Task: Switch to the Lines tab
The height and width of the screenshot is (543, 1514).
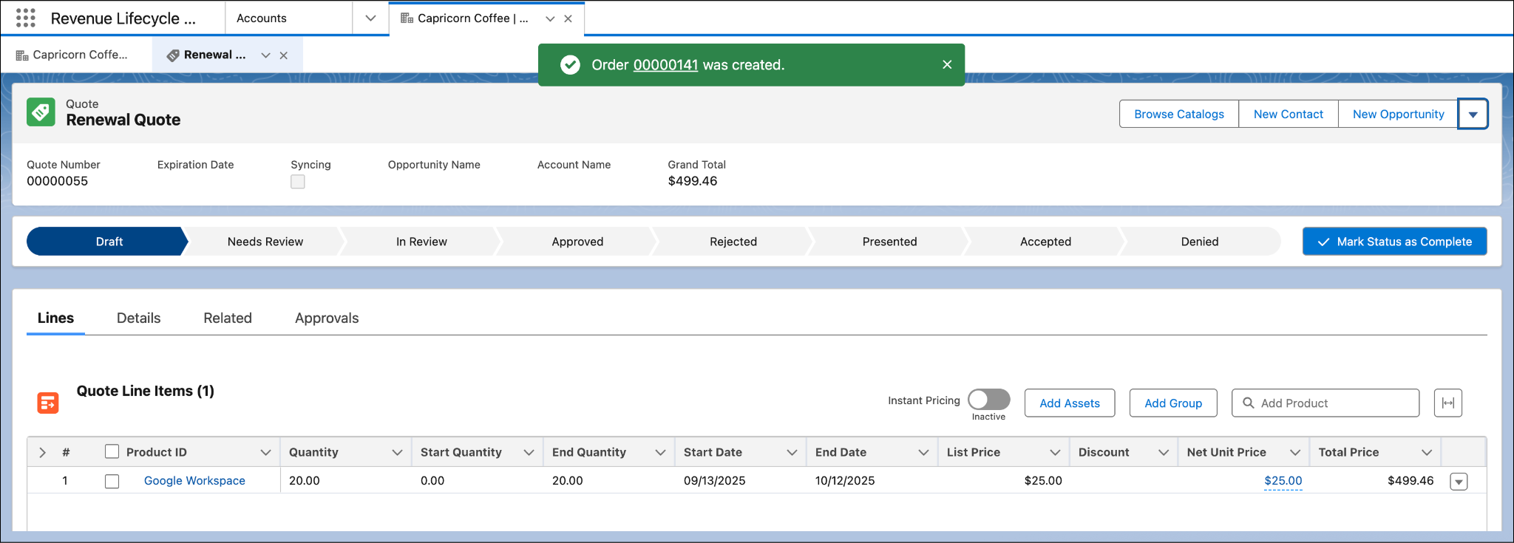Action: pos(55,318)
